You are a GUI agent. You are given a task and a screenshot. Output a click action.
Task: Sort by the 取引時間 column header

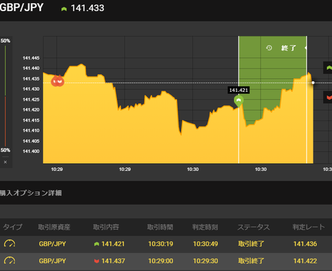click(160, 227)
